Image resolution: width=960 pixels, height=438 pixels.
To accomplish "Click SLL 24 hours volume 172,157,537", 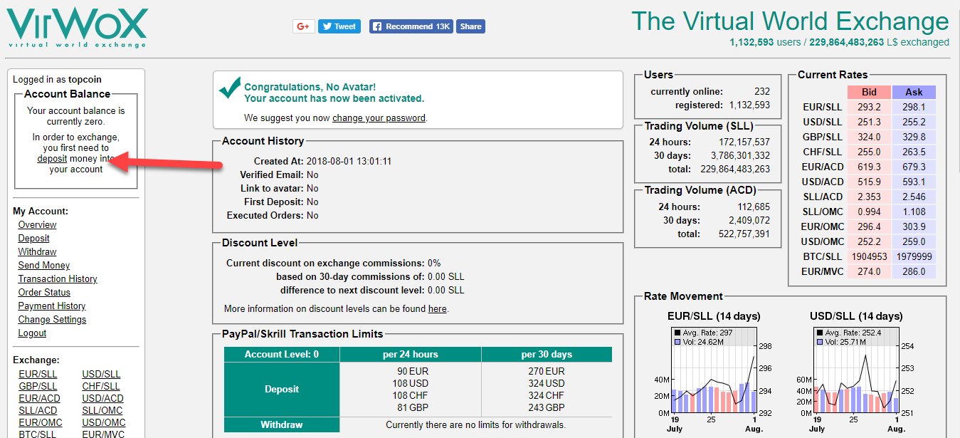I will tap(744, 142).
